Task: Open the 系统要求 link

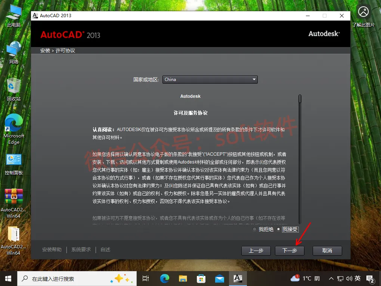Action: 81,249
